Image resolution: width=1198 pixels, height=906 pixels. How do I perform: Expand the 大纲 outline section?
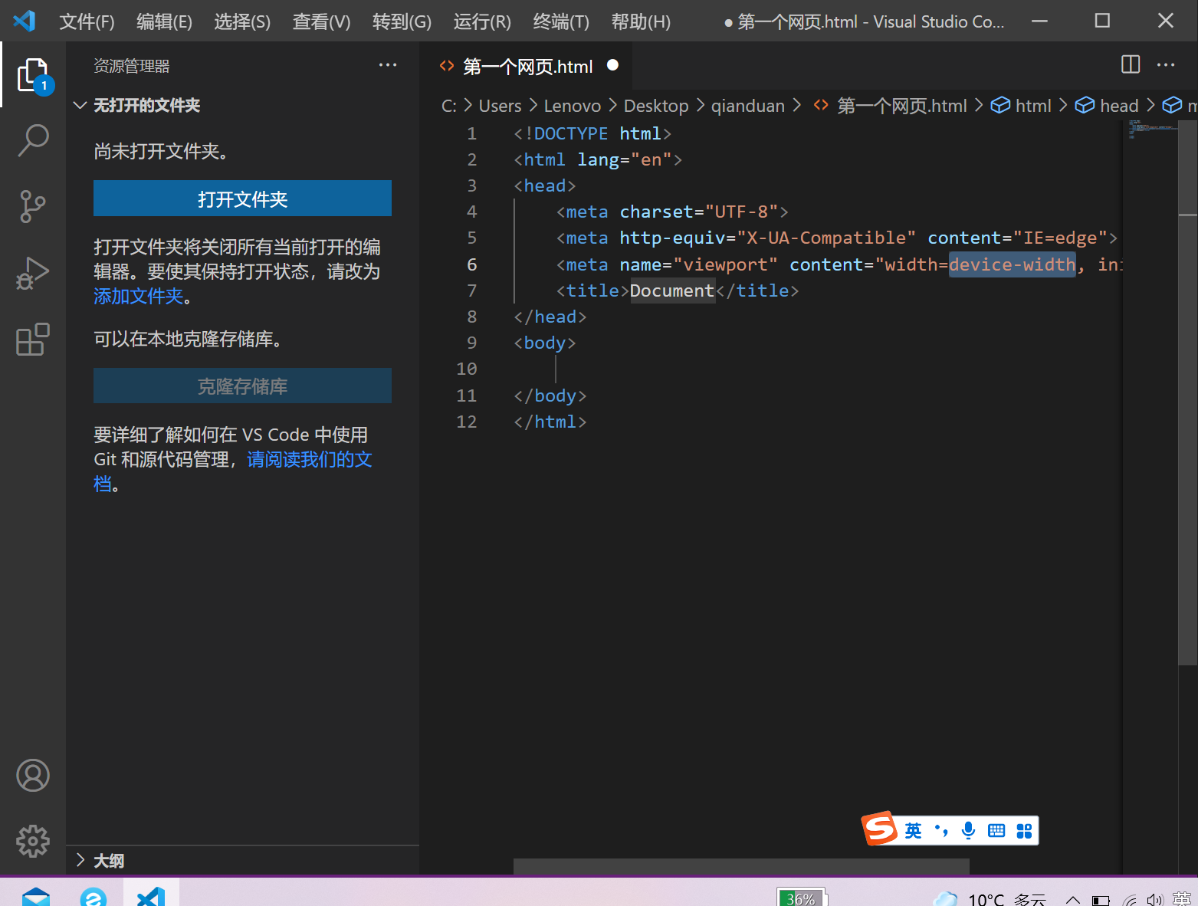[x=80, y=860]
